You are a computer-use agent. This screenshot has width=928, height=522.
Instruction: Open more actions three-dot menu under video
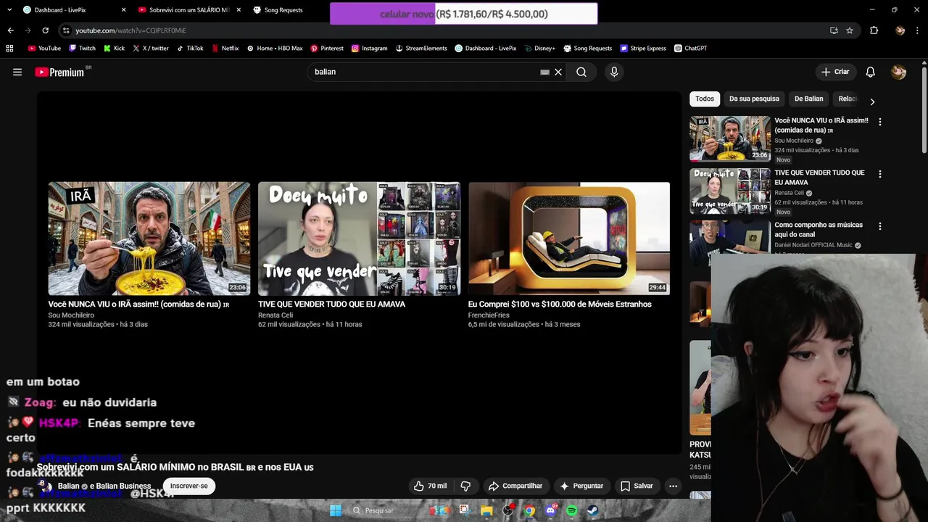673,486
